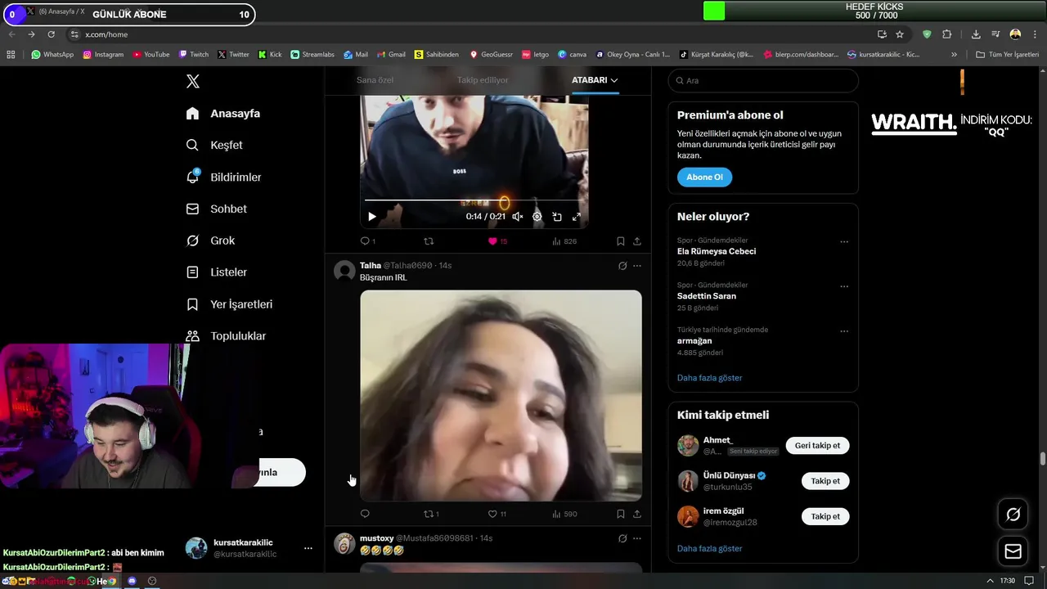Toggle picture-in-picture on video
Viewport: 1047px width, 589px height.
pos(557,217)
